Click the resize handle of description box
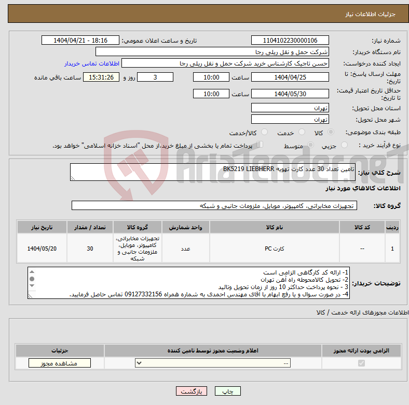This screenshot has height=405, width=409. 73,178
